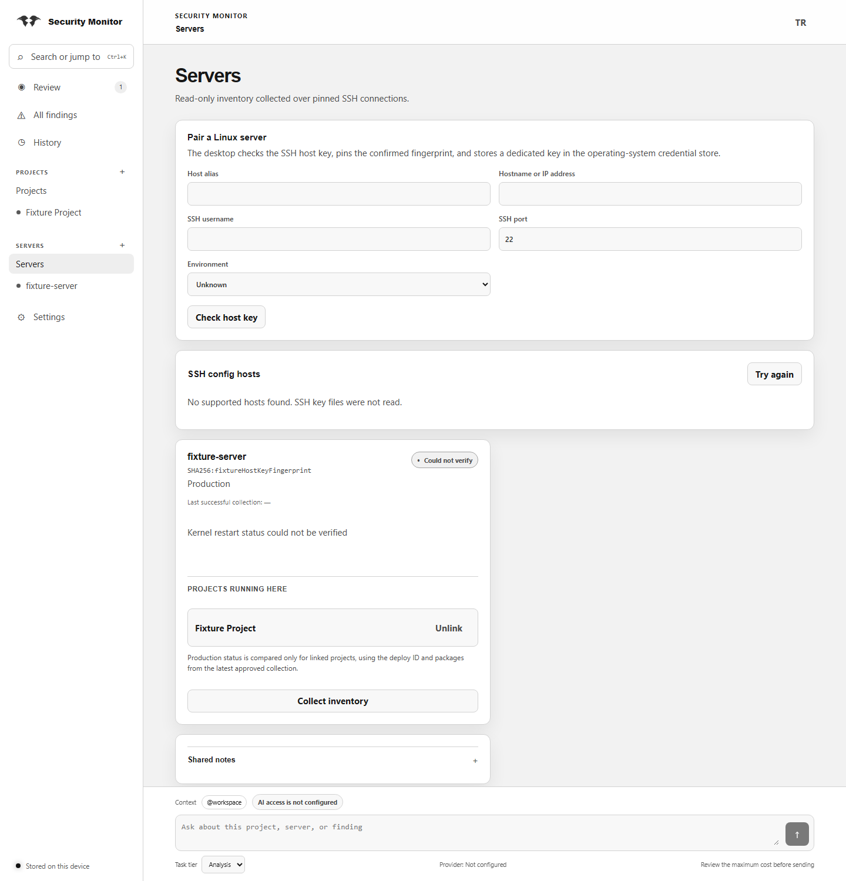Unlink Fixture Project from fixture-server
The image size is (846, 881).
449,628
